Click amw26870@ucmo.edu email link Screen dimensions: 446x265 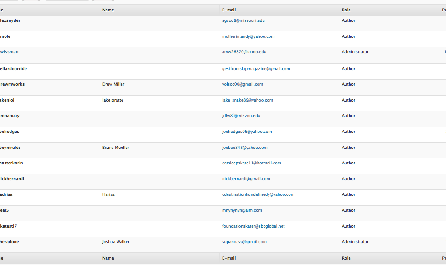tap(244, 52)
